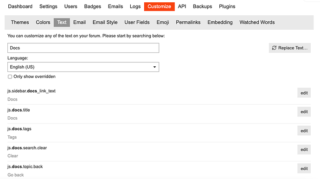Open the Permalinks sub-tab

(x=188, y=22)
